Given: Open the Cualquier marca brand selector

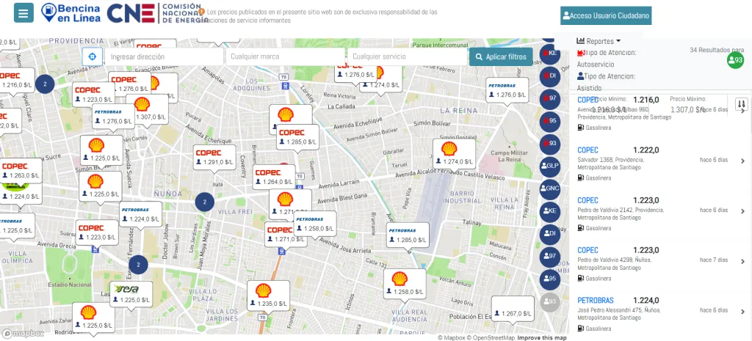Looking at the screenshot, I should click(x=285, y=56).
